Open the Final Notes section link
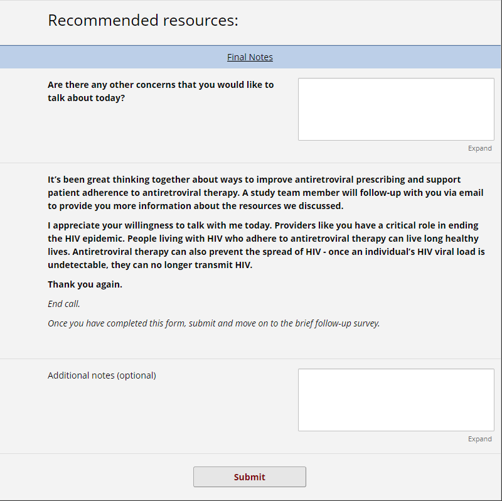Screen dimensions: 502x501 click(250, 57)
